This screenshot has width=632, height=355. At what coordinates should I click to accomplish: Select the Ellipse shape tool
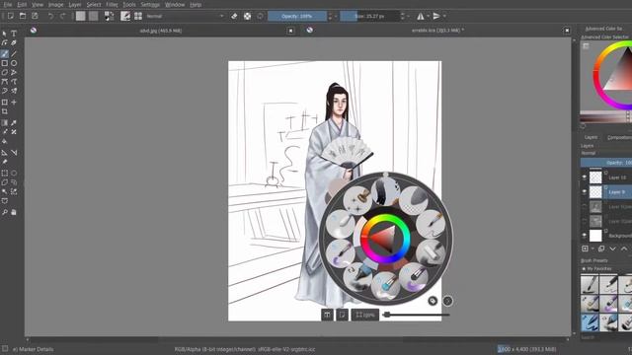click(14, 63)
